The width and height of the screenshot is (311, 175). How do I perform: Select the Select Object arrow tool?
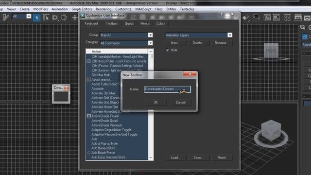(x=37, y=17)
